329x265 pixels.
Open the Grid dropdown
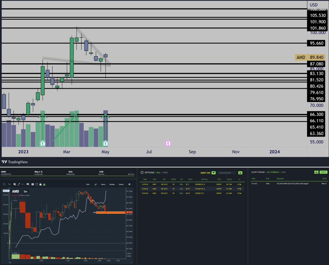click(88, 185)
